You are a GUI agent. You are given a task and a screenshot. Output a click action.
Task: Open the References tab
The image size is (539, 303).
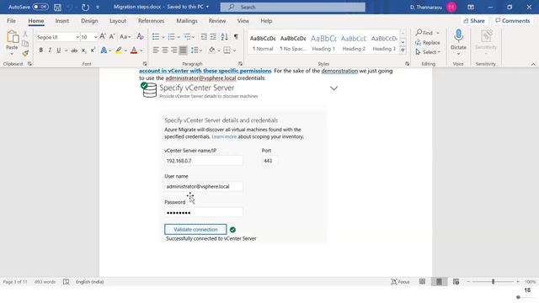pyautogui.click(x=152, y=20)
